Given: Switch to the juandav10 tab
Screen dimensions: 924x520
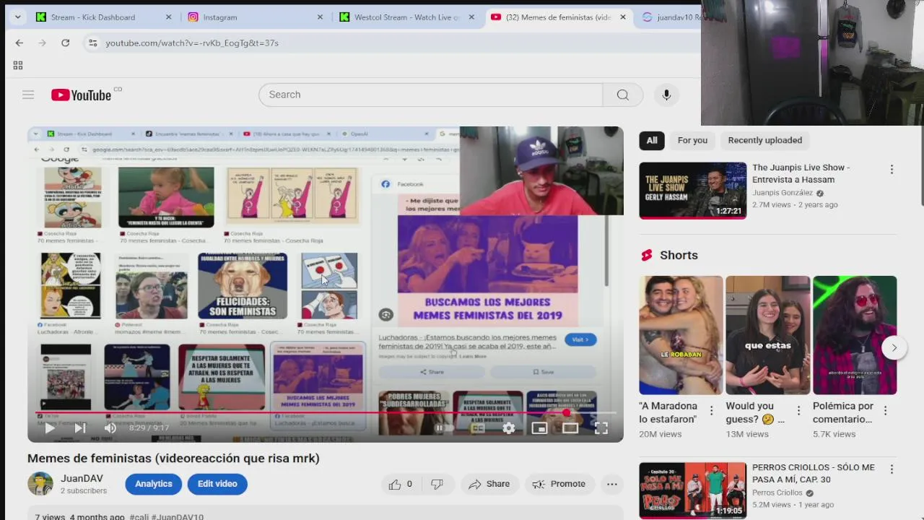Looking at the screenshot, I should point(671,17).
